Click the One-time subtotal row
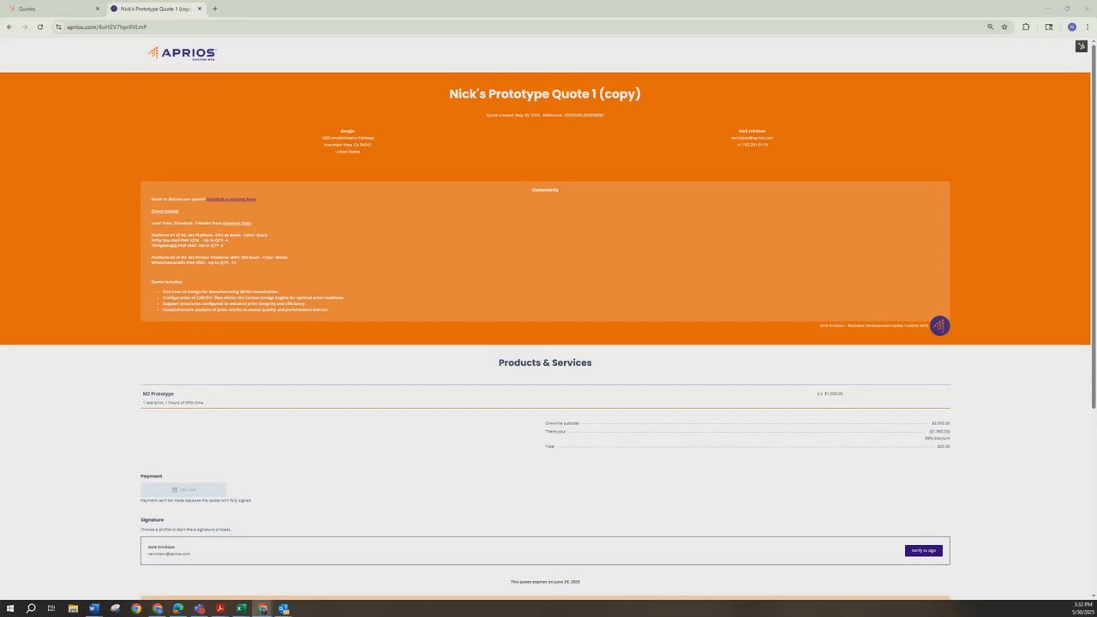The image size is (1097, 617). click(x=746, y=423)
